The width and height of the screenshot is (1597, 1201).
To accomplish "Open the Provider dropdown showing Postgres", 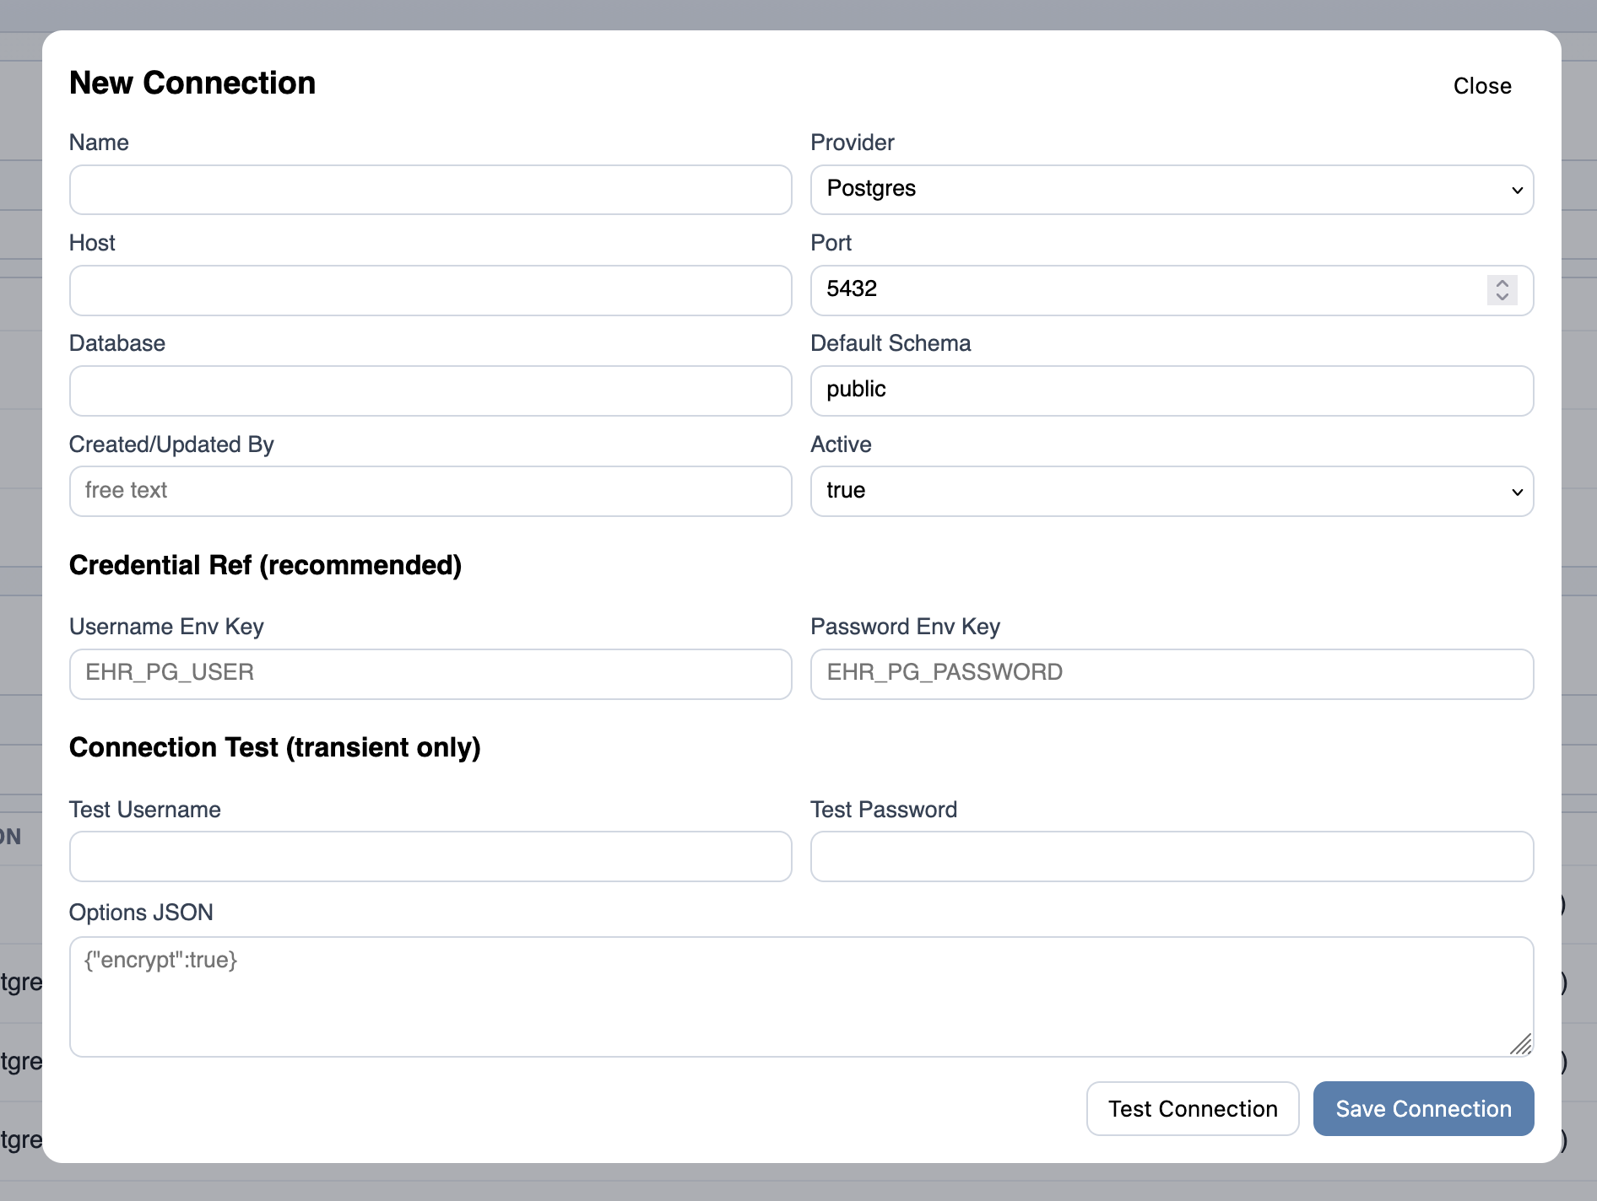I will 1172,189.
